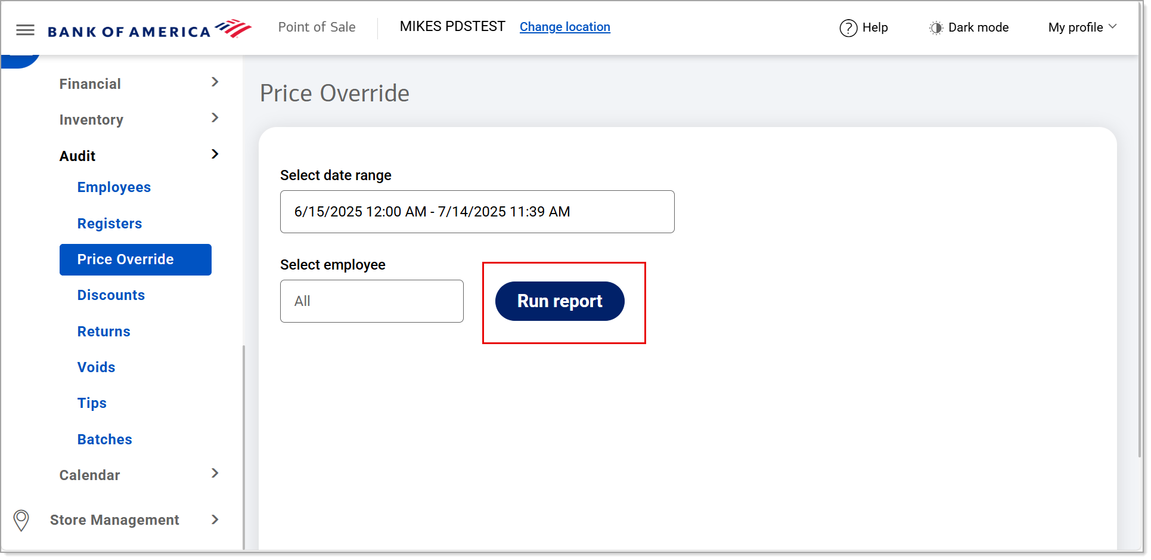Open the Voids audit report
This screenshot has width=1151, height=560.
pos(96,367)
